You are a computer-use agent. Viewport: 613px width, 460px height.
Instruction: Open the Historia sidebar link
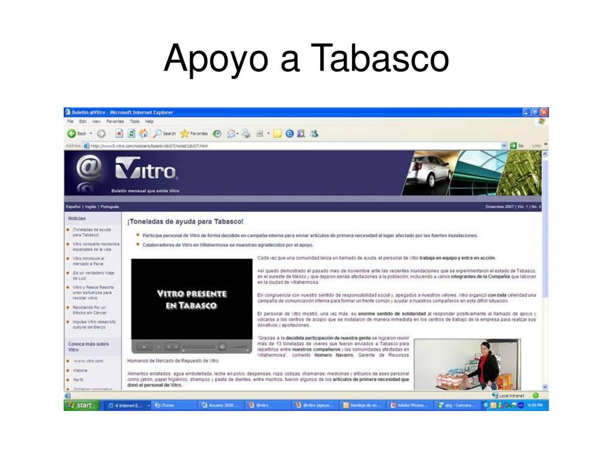(80, 370)
